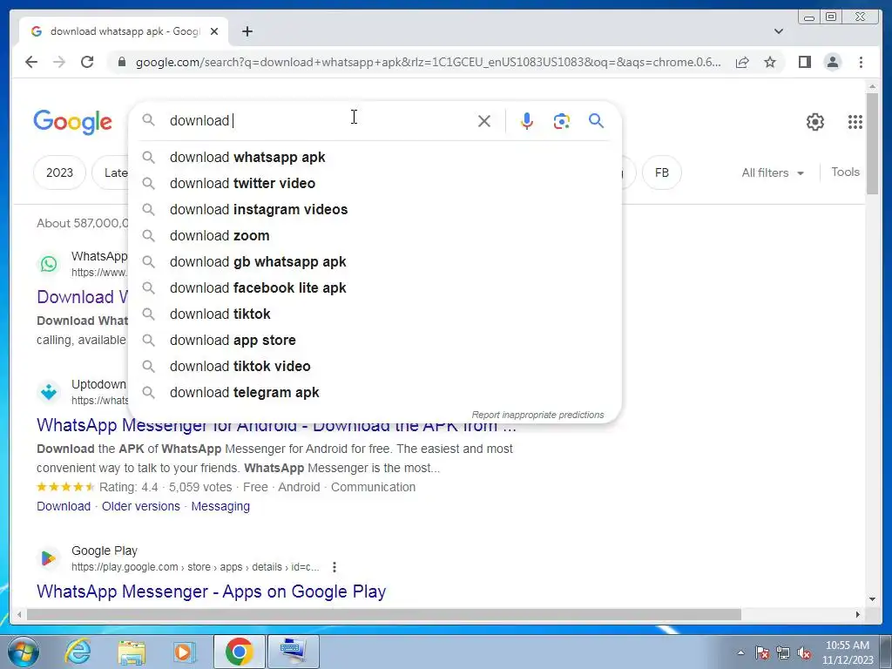Viewport: 892px width, 669px height.
Task: Go back using the browser back arrow
Action: (x=31, y=62)
